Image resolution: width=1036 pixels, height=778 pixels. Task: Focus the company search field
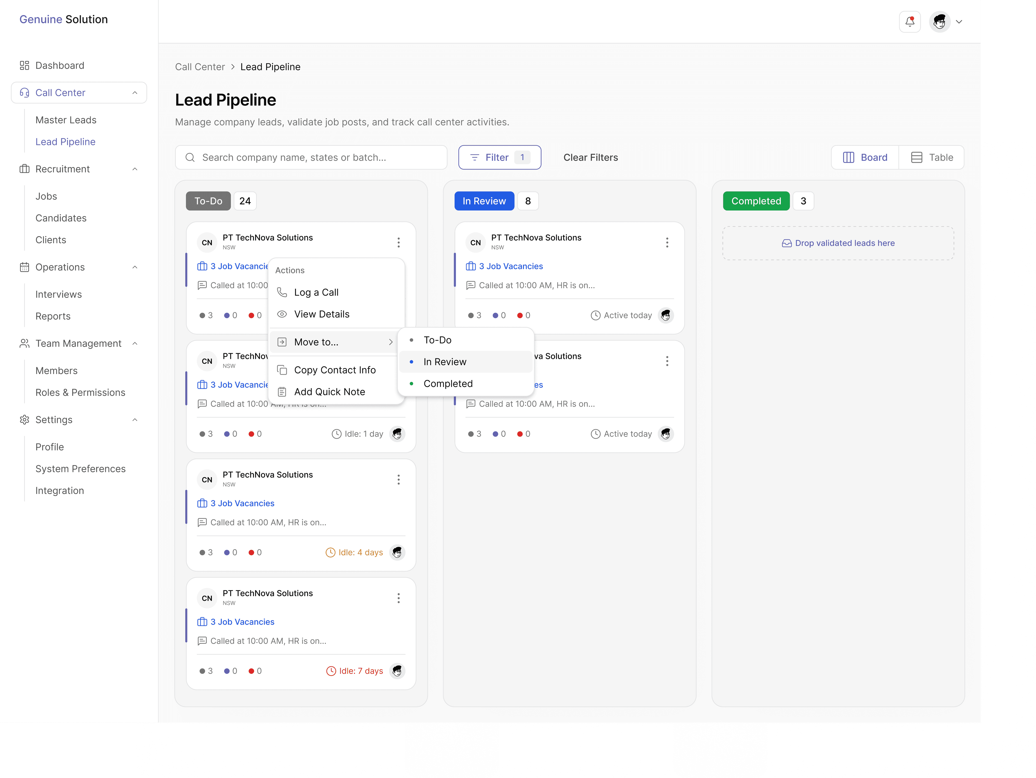pos(311,158)
